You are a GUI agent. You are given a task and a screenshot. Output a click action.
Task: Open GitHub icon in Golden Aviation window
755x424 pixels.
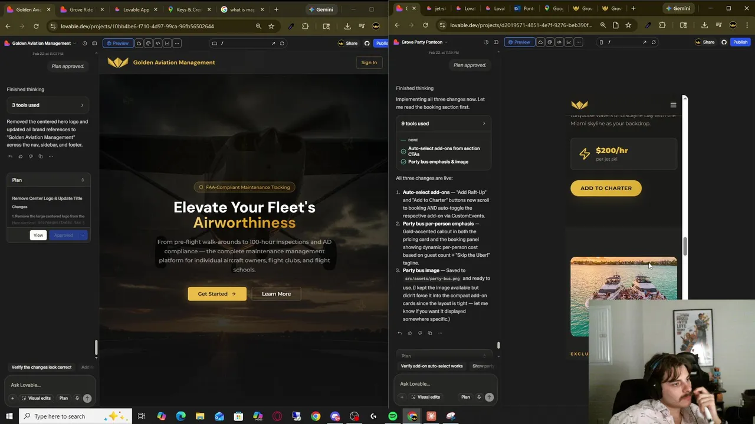(x=367, y=43)
